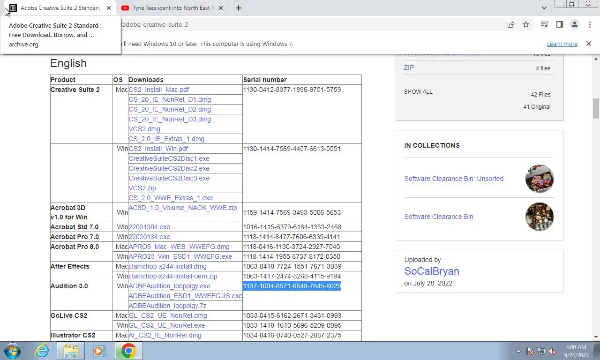Download APRO8_Mac_WEB_WWEFG.dmg

179,247
